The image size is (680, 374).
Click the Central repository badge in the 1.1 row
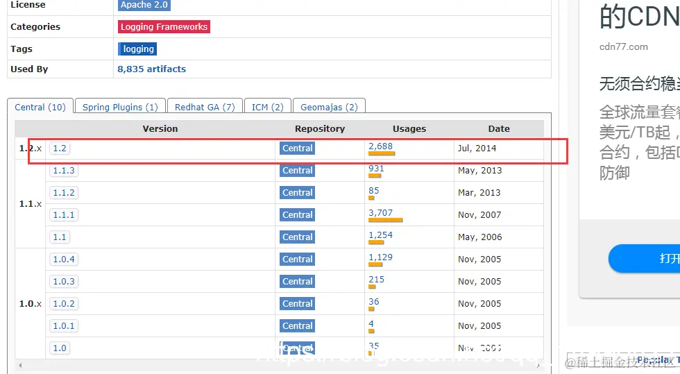(298, 237)
